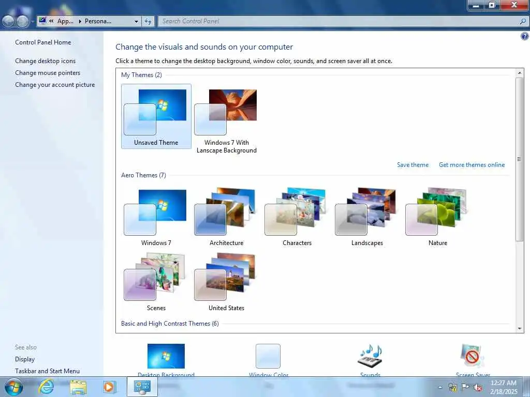Apply Windows 7 With Lanscape Background theme
This screenshot has width=530, height=397.
(x=227, y=119)
